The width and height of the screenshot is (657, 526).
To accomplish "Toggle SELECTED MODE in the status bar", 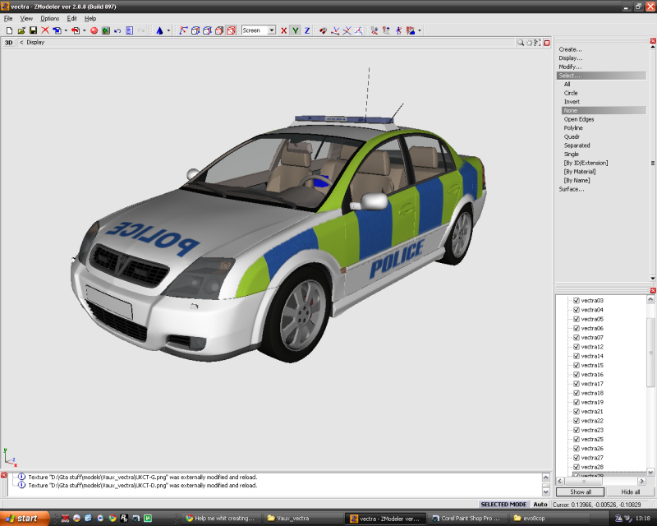I will coord(503,505).
